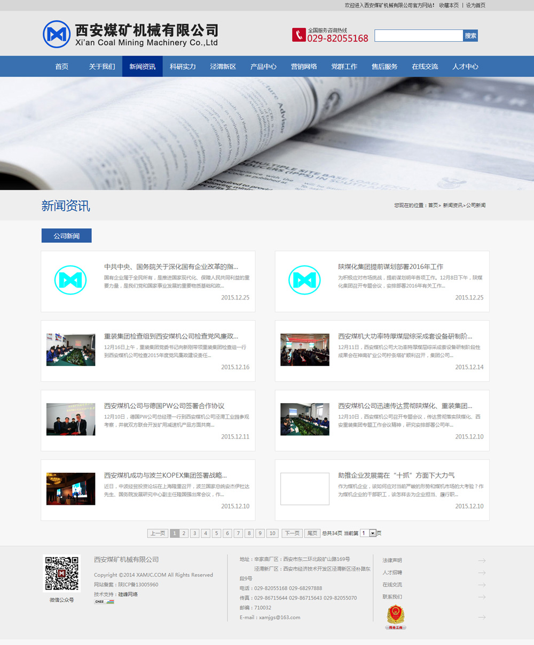This screenshot has width=534, height=645.
Task: Click the red phone hotline icon
Action: 299,35
